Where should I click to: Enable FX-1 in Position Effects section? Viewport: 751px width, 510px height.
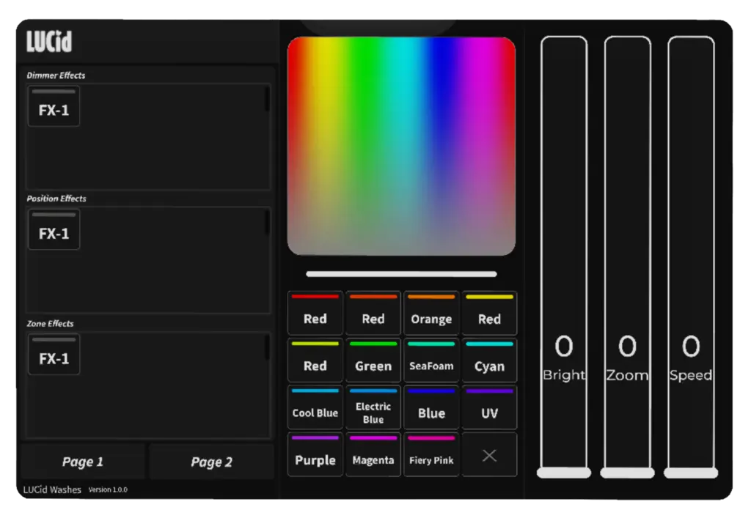click(x=54, y=230)
